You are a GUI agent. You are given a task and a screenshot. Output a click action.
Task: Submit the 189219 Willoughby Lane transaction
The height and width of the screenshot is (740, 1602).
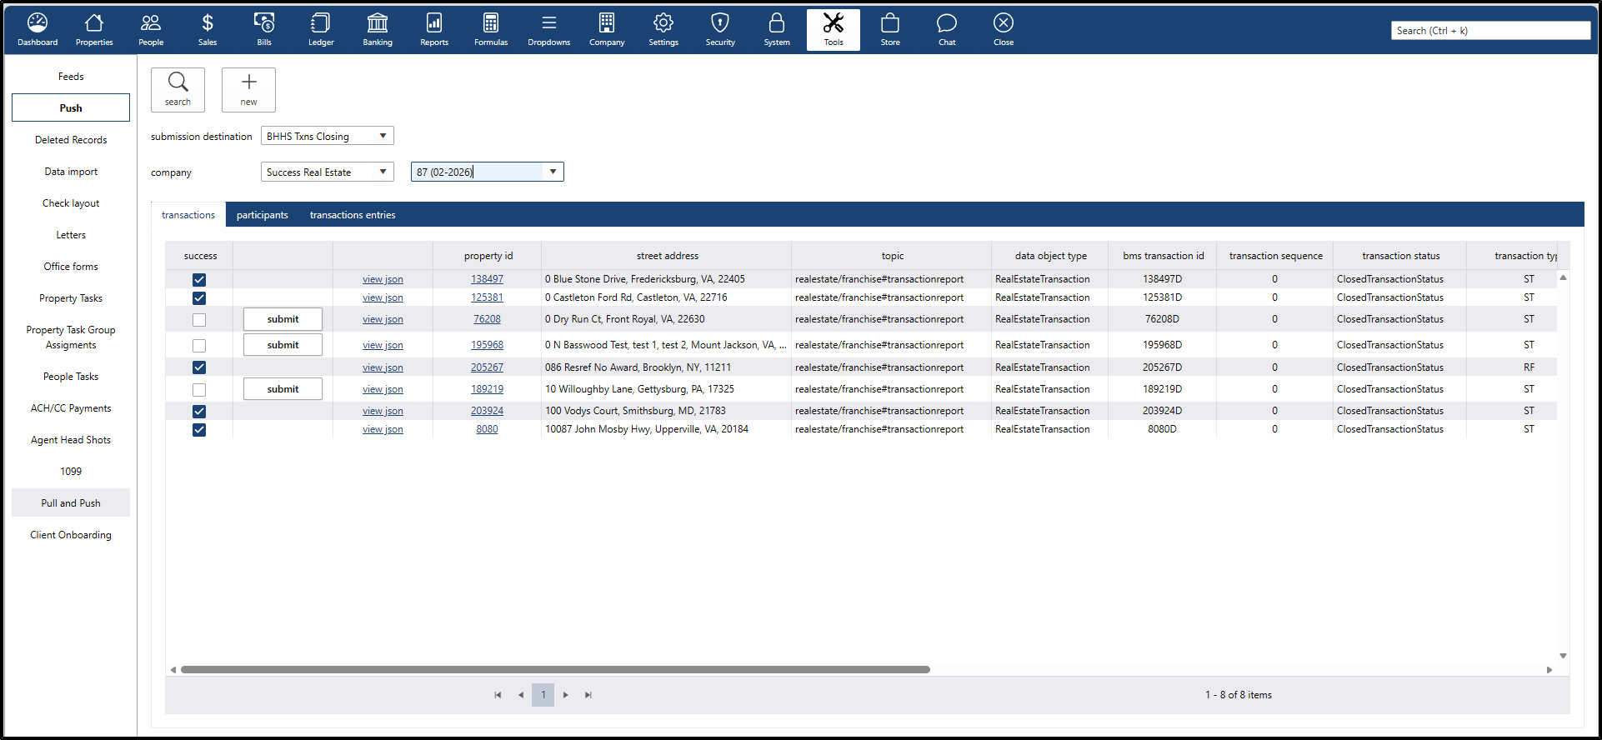coord(283,389)
